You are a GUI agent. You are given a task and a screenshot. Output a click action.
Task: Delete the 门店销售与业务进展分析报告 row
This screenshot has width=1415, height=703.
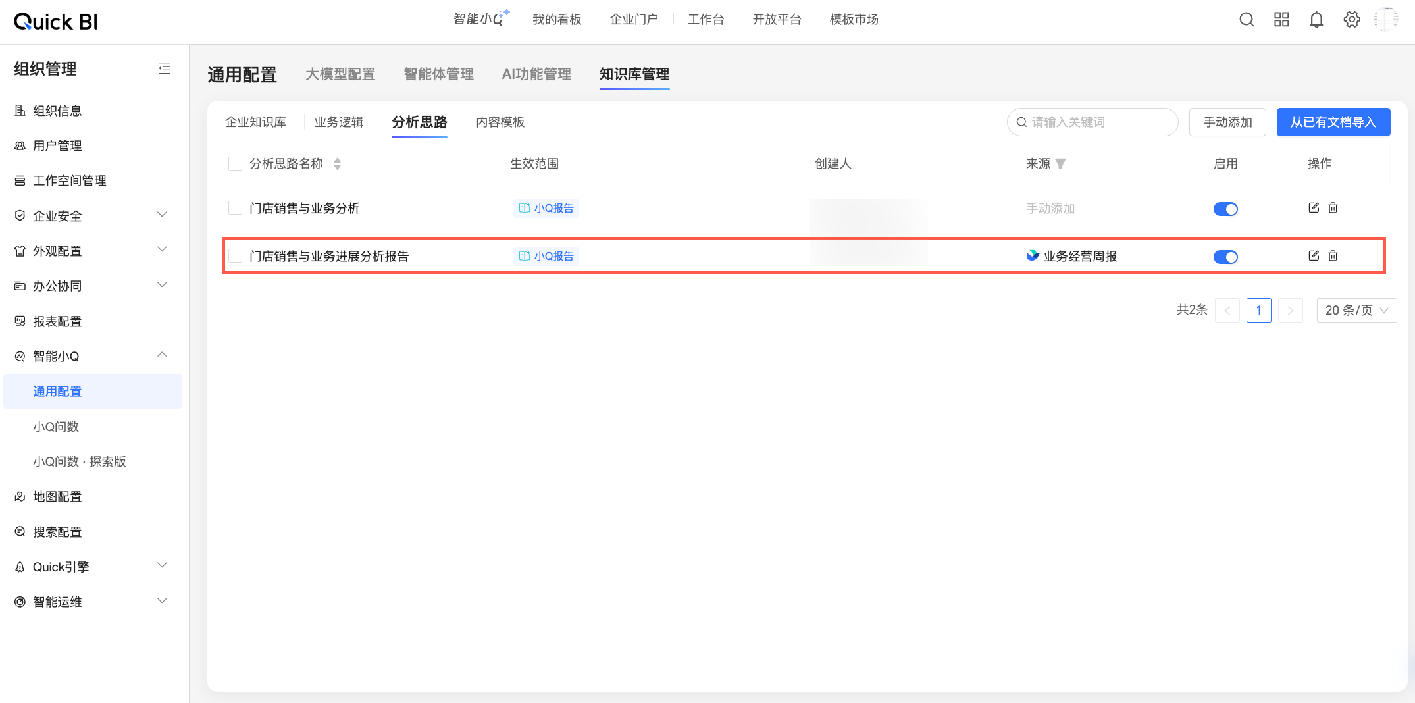coord(1333,256)
